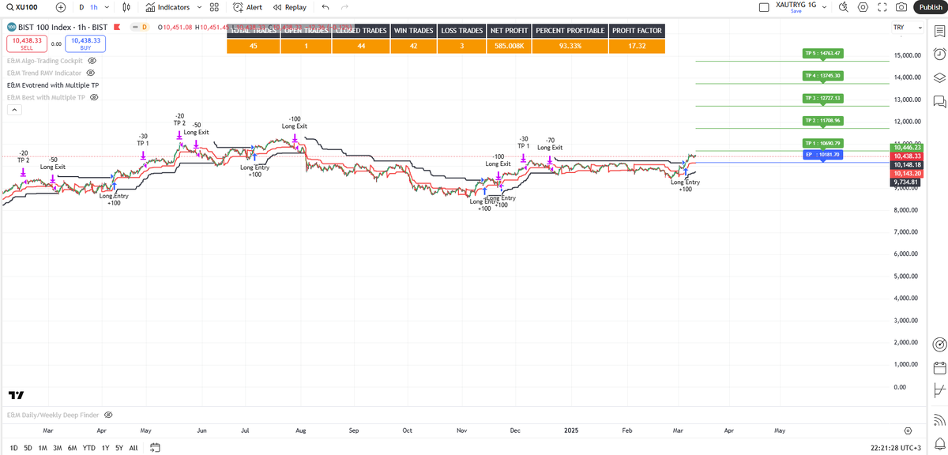The height and width of the screenshot is (455, 948).
Task: Save the XAUTRYG 1G layout
Action: click(x=796, y=11)
